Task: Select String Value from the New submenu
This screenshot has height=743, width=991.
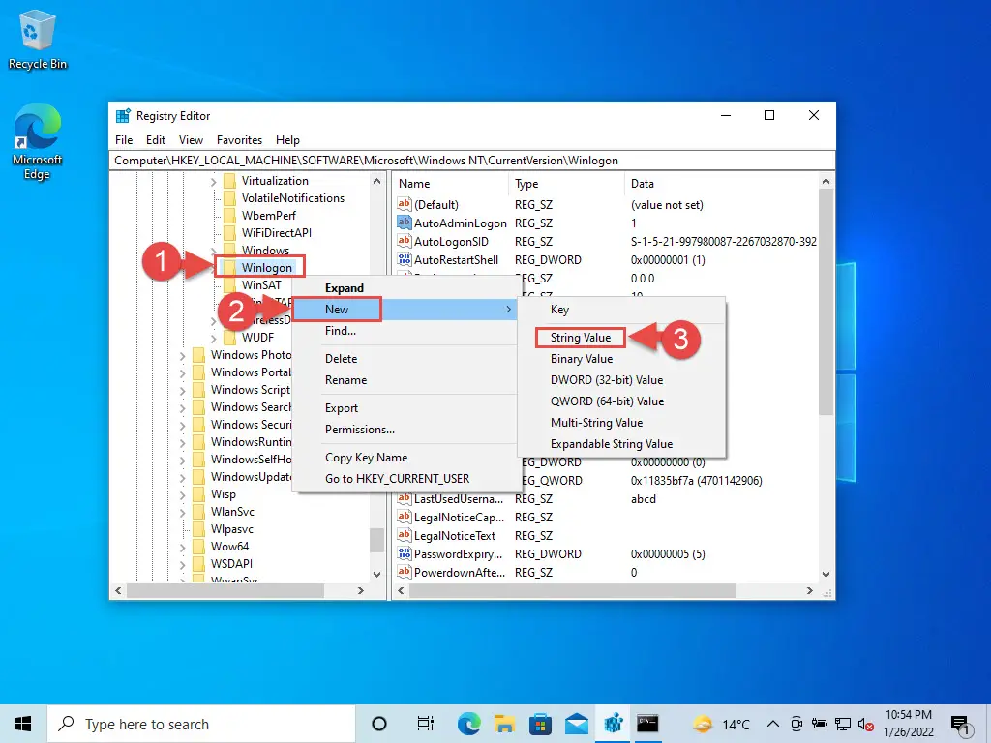Action: (580, 337)
